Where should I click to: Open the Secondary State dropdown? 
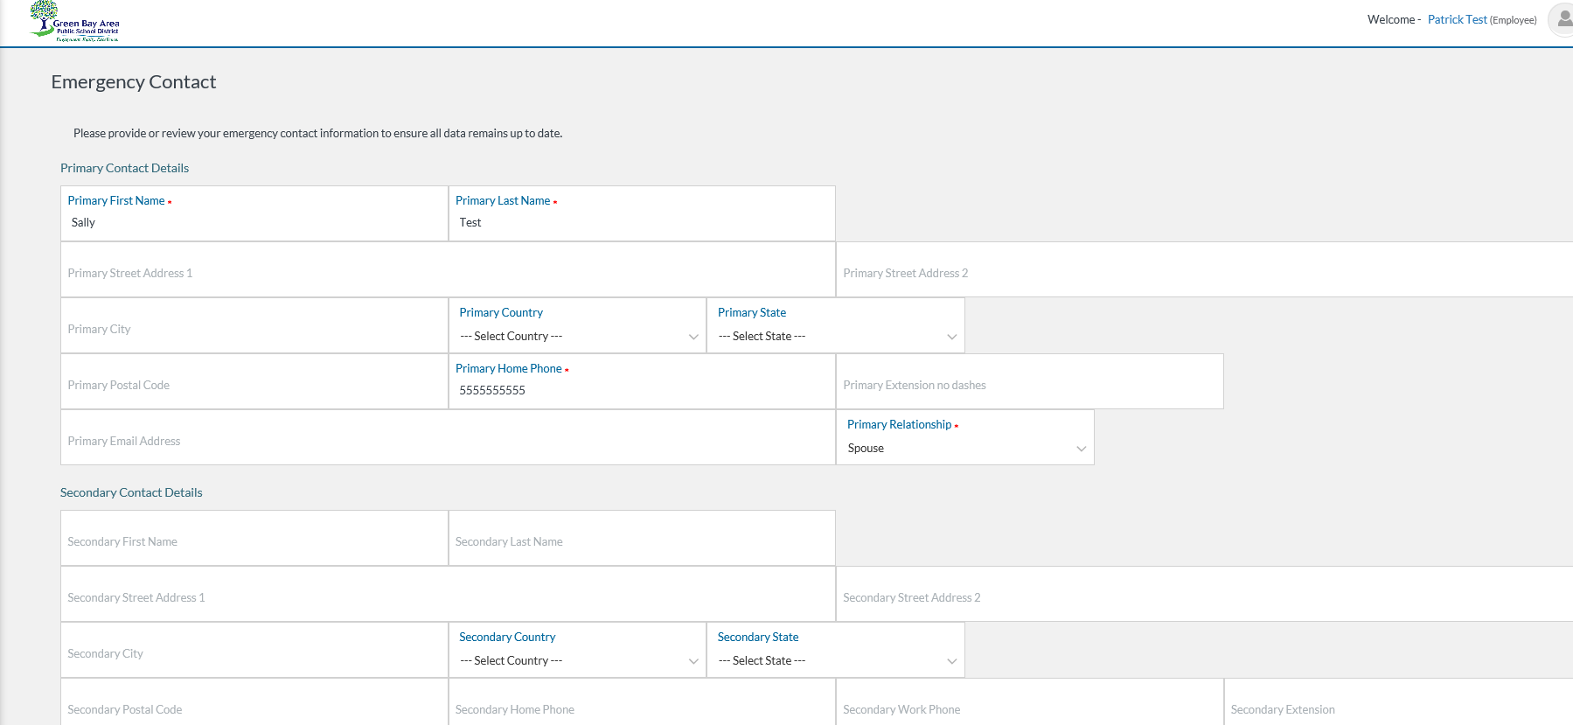click(836, 661)
